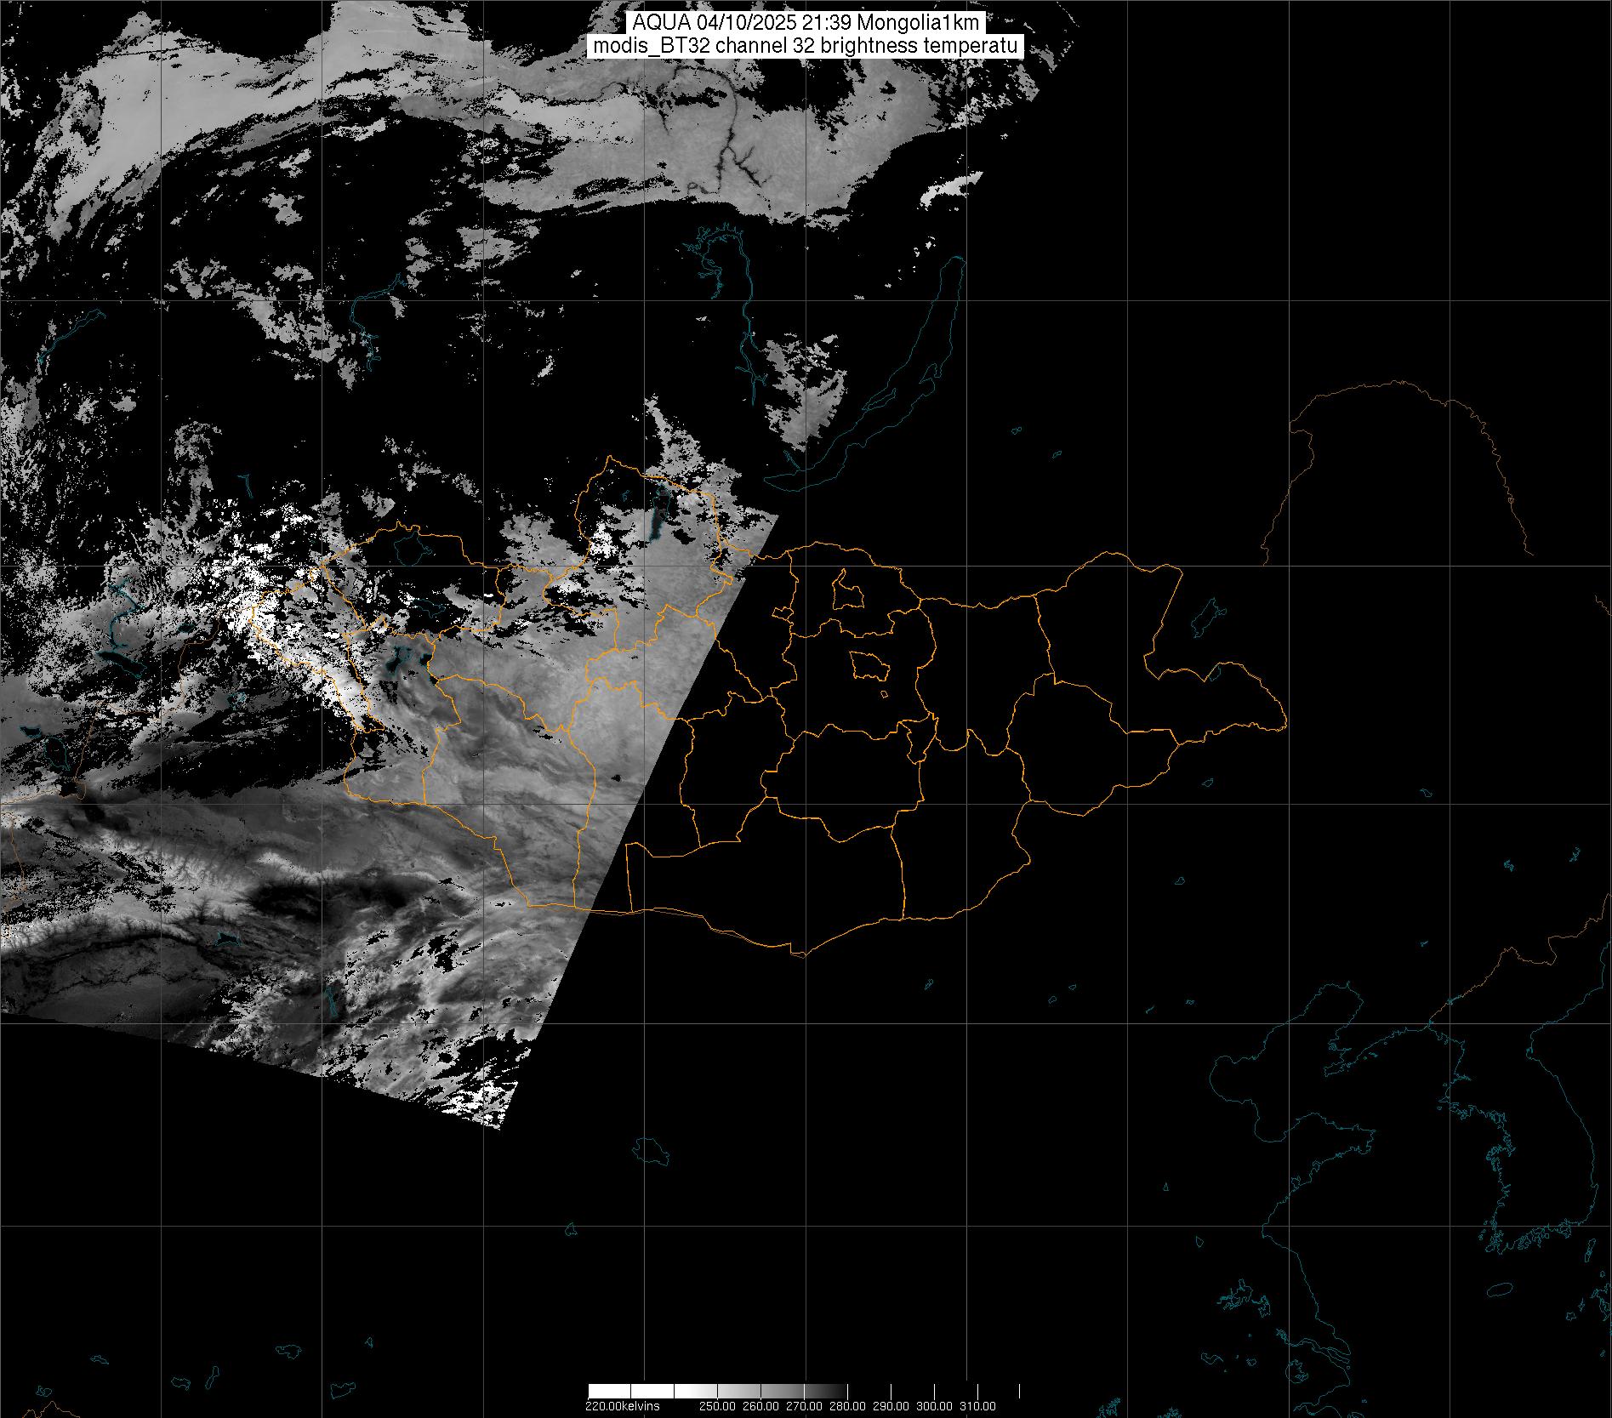The width and height of the screenshot is (1612, 1418).
Task: Pick the 290.00 value on the colorbar
Action: [x=891, y=1406]
